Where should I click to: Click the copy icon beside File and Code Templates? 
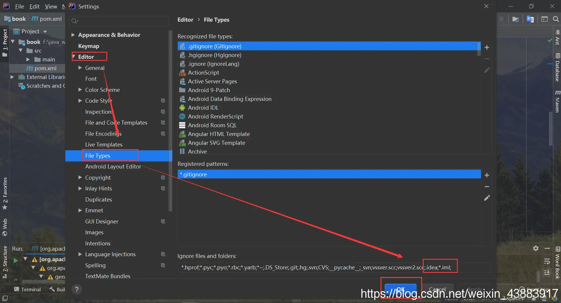tap(163, 123)
